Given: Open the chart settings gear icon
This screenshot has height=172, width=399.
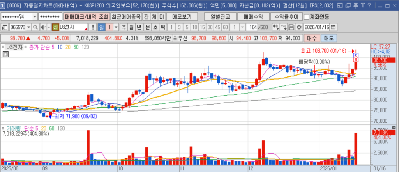Looking at the screenshot, I should (299, 27).
